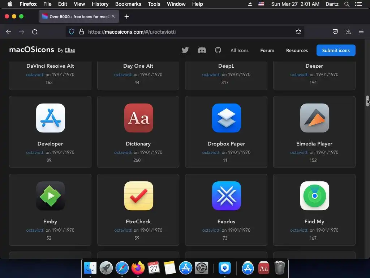Follow the Elias author link
The image size is (370, 278).
(70, 50)
